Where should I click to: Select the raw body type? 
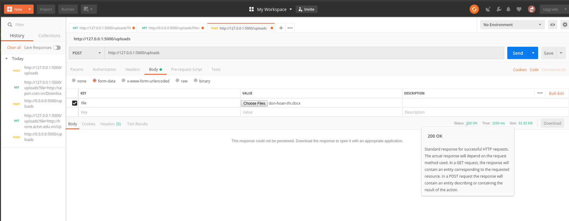point(177,81)
